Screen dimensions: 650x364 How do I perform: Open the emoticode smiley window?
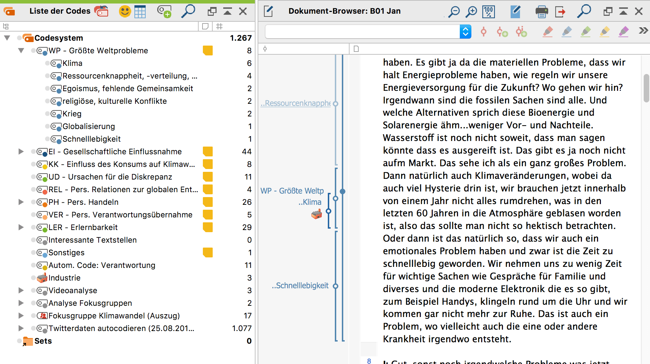pyautogui.click(x=125, y=11)
